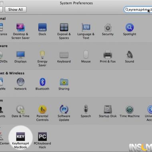Screen dimensions: 152x152
Task: Click the Show All button
Action: coord(16,10)
